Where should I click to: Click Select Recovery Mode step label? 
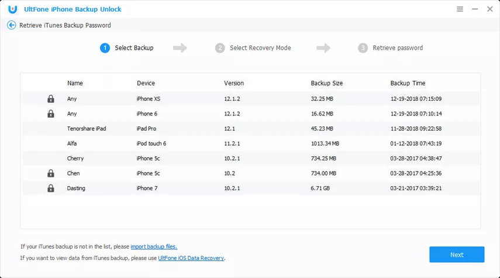(260, 48)
